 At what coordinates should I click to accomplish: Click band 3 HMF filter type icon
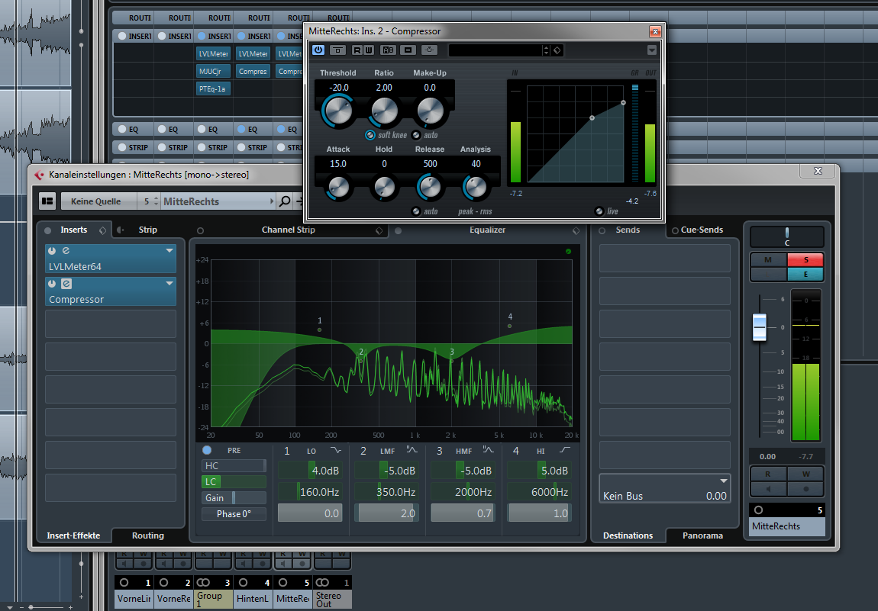pos(489,450)
